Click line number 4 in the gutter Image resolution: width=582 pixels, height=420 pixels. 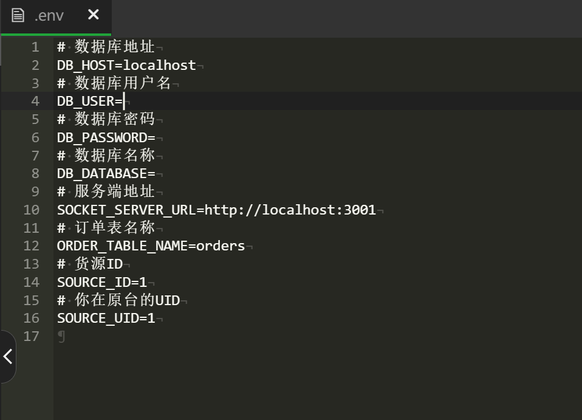(x=35, y=102)
